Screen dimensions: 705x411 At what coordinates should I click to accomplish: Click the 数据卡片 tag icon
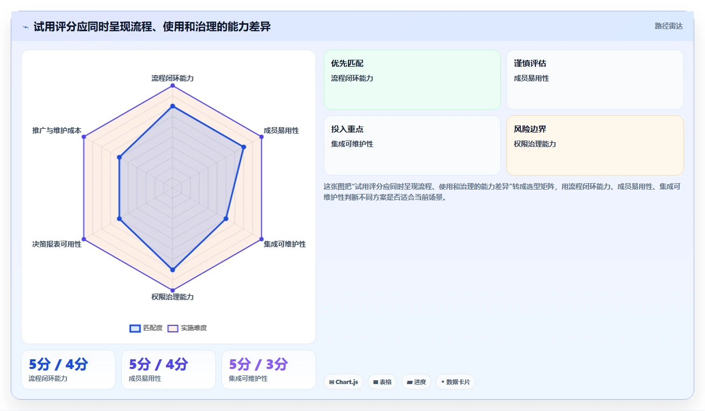click(443, 381)
